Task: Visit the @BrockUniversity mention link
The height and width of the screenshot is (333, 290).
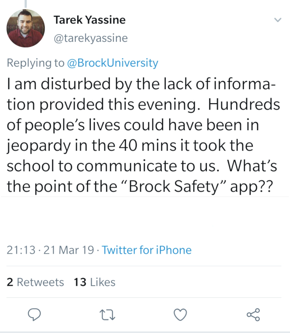Action: click(x=112, y=63)
